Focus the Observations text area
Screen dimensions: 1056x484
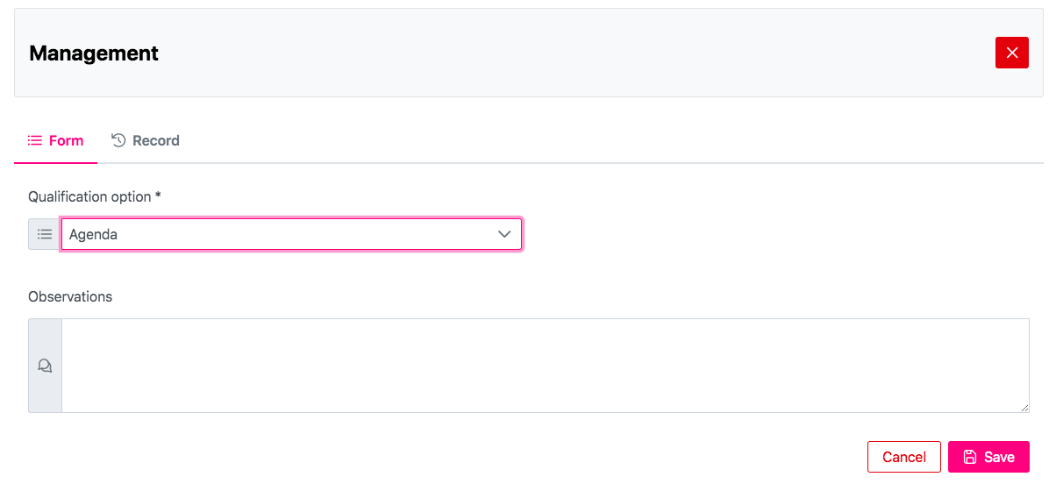[x=545, y=365]
